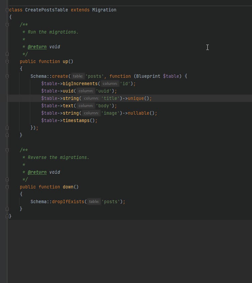This screenshot has width=252, height=283.
Task: Click the @return tag above down()
Action: (x=37, y=172)
